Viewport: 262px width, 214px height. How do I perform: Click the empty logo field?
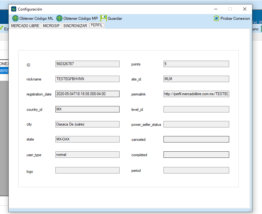[87, 170]
